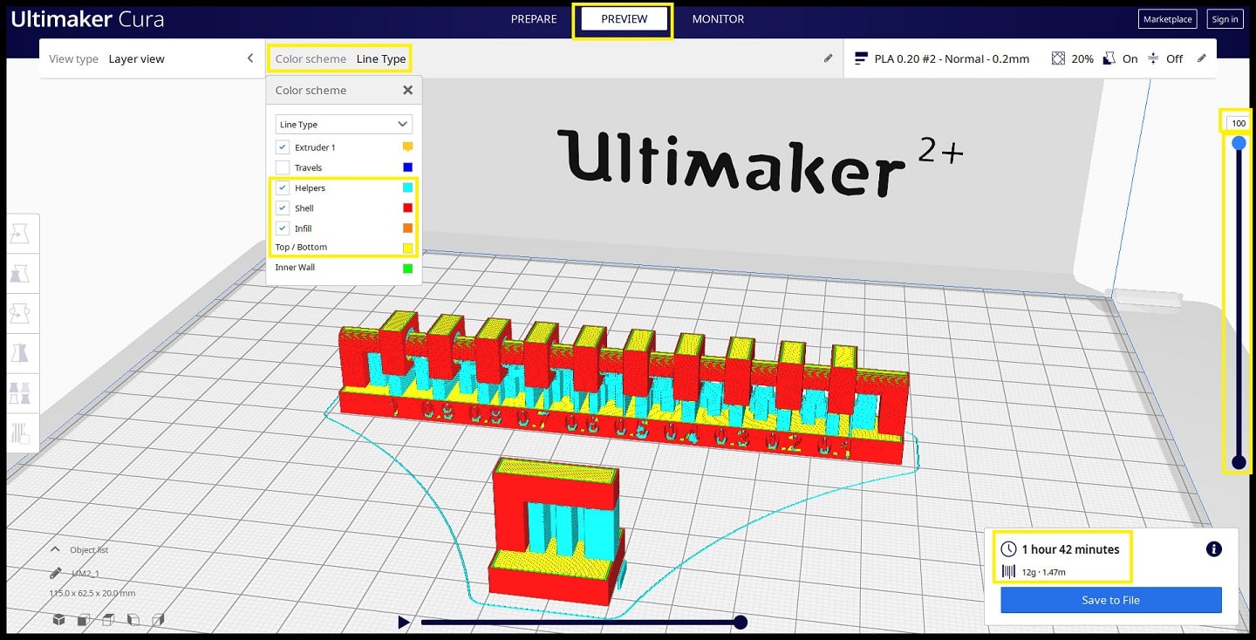Click the '1 hour 42 minutes' estimate
The image size is (1256, 640).
(1070, 549)
